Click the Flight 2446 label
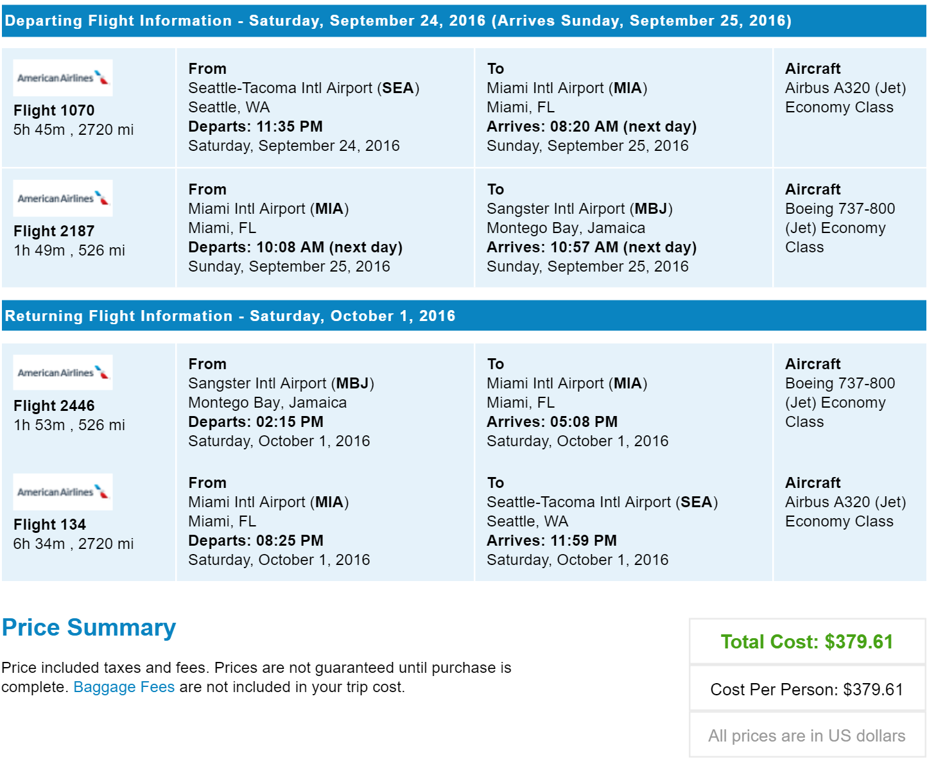The image size is (936, 764). 54,406
